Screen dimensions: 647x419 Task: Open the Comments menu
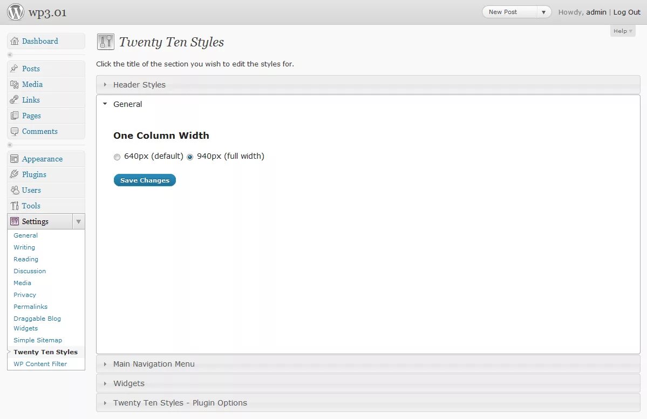pyautogui.click(x=39, y=131)
